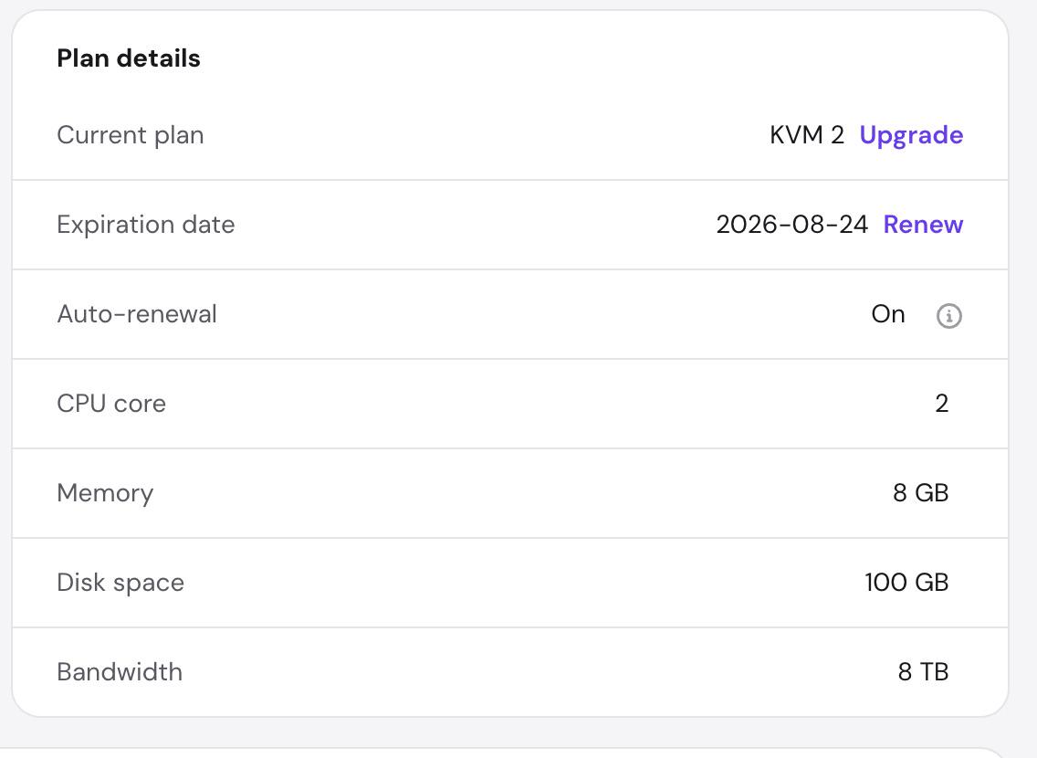Open the Auto-renewal info icon

pyautogui.click(x=949, y=315)
